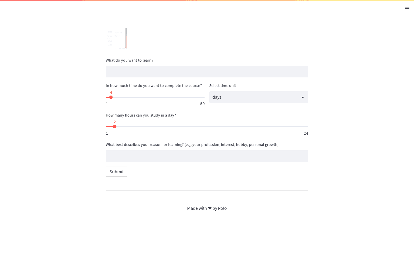Screen dimensions: 414x259
Task: Click the 1 label under the course slider
Action: [107, 104]
